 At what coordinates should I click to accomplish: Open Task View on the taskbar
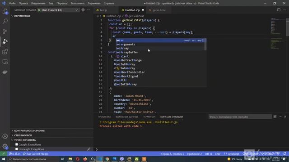tap(62, 159)
